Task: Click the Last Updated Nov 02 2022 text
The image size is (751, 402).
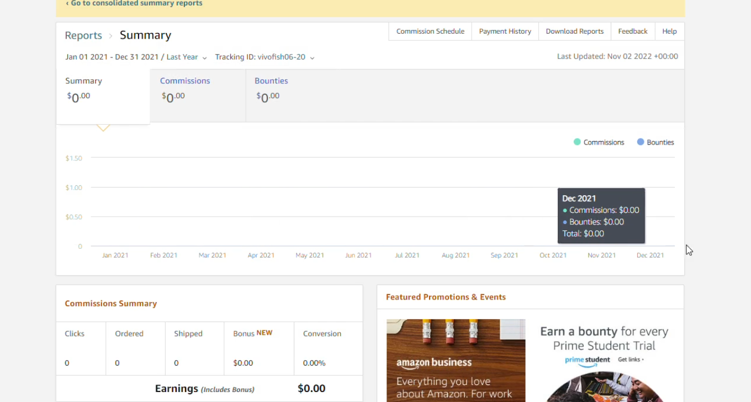Action: tap(617, 56)
